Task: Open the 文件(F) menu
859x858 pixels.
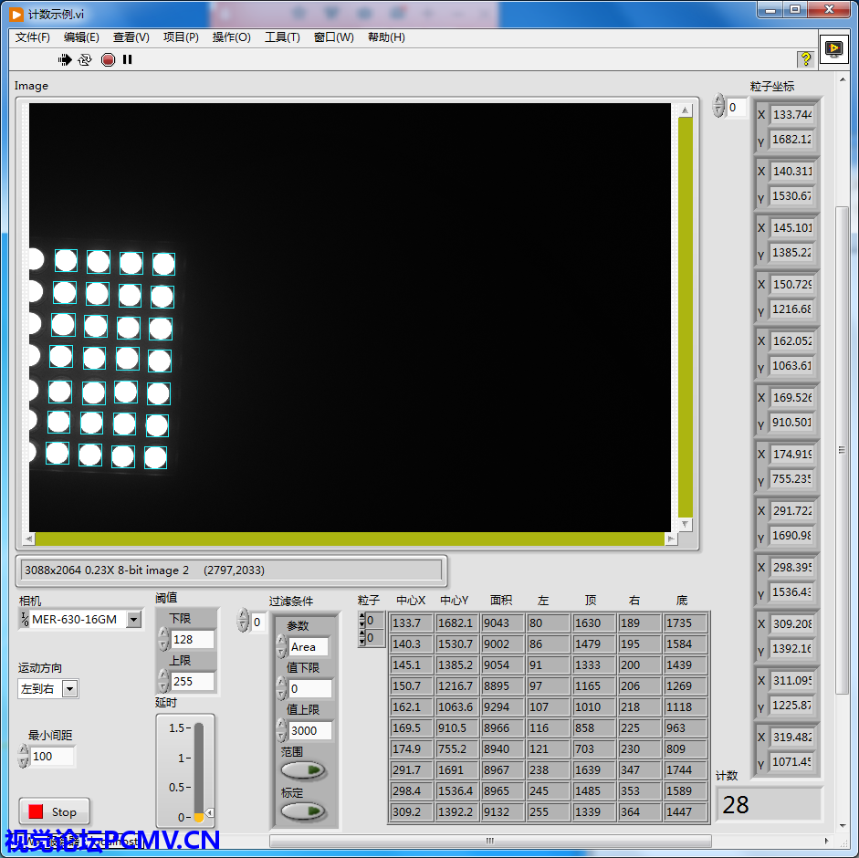Action: pos(33,37)
